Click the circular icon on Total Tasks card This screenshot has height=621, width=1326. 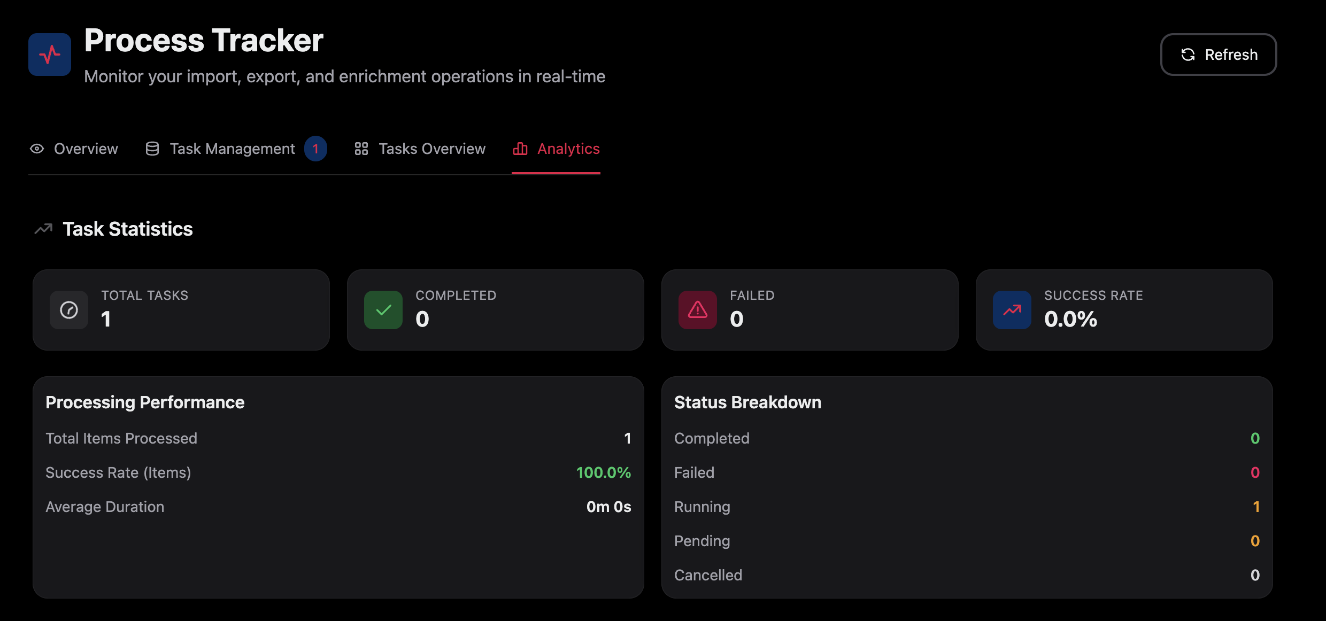(x=68, y=310)
